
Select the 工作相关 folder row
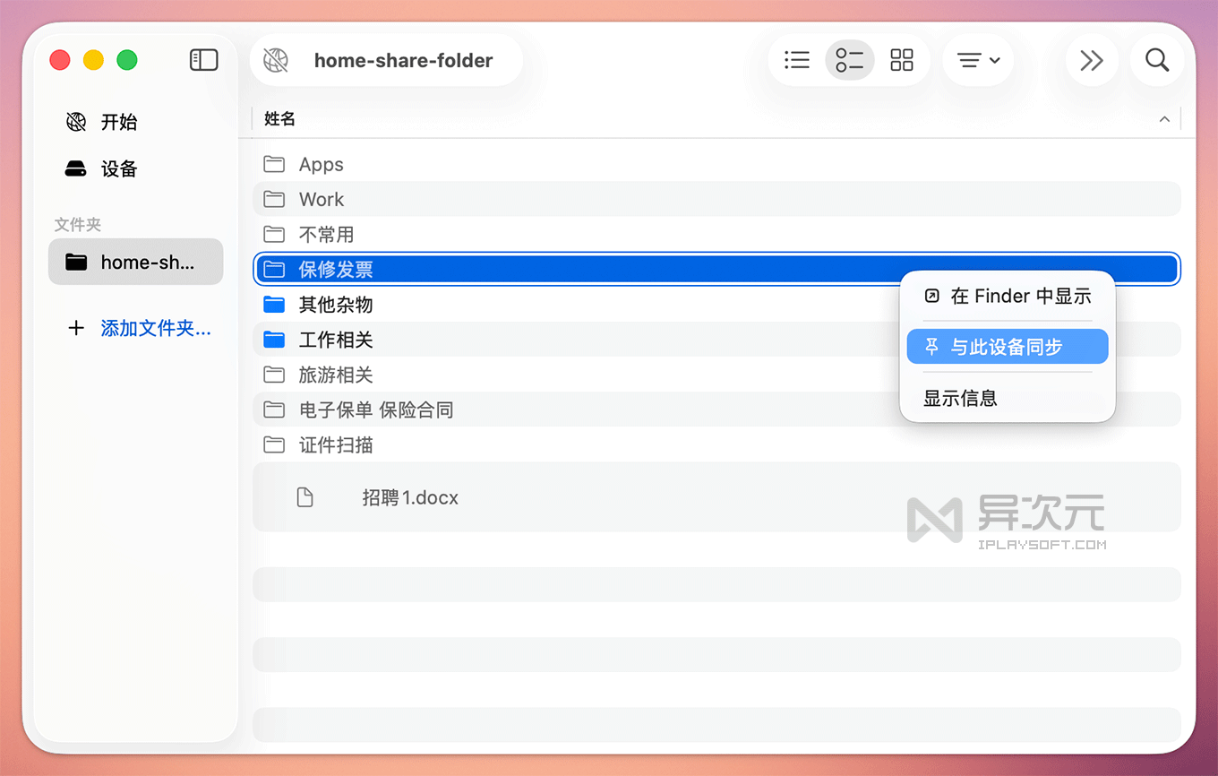coord(716,340)
